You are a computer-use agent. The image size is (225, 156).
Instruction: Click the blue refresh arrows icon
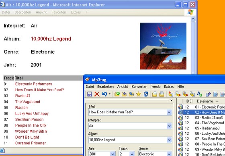coord(146,94)
